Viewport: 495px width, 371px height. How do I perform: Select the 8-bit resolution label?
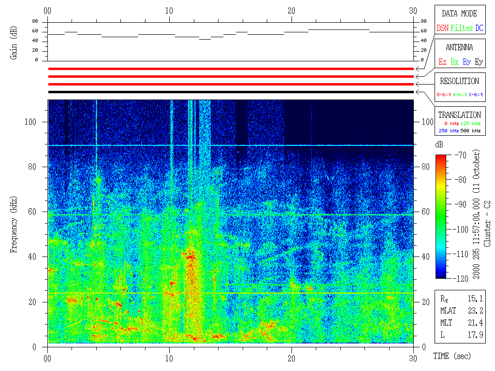point(444,95)
